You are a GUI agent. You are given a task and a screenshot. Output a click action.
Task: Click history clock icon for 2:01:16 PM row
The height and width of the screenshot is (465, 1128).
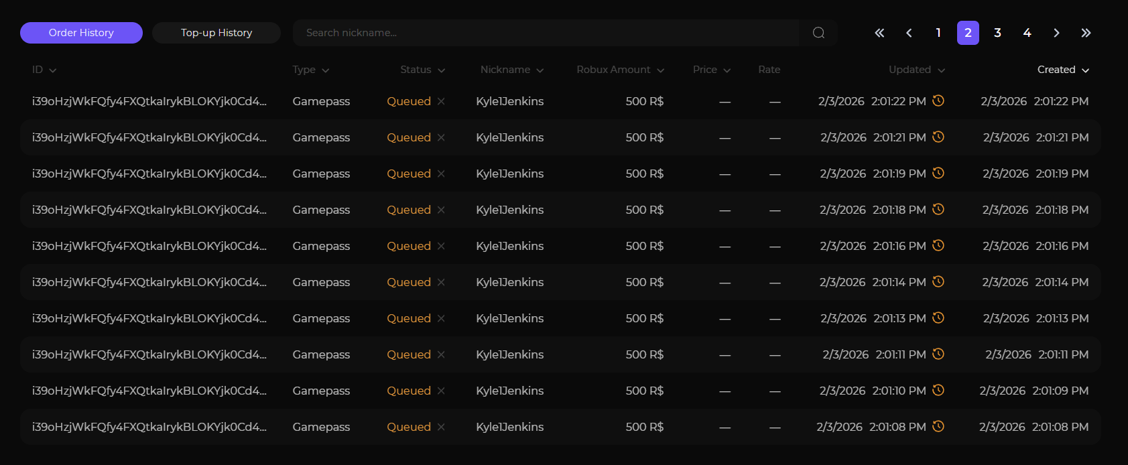tap(938, 245)
